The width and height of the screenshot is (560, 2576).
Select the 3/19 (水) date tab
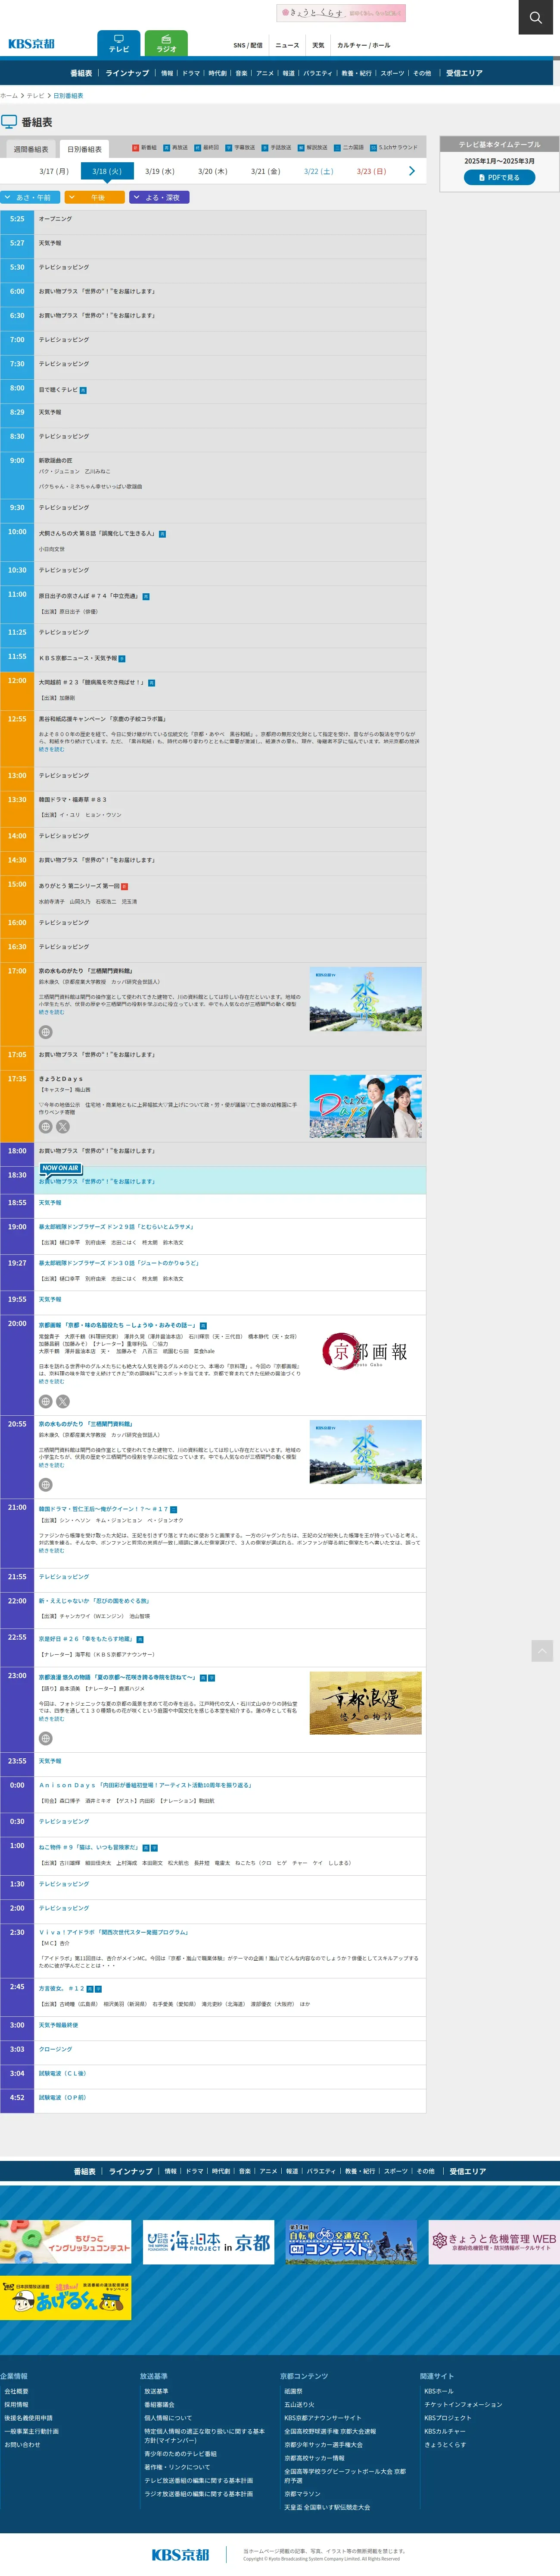tap(160, 171)
